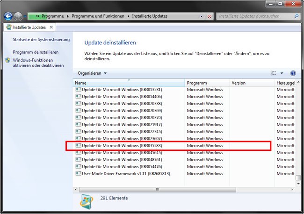Click the shield icon beside Windows-Funktionen

(x=8, y=60)
